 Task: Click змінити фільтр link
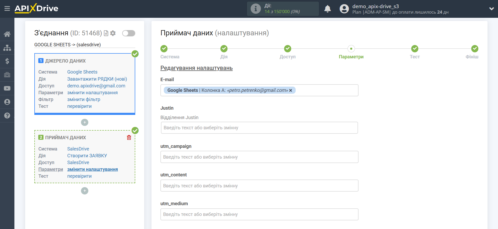[84, 99]
